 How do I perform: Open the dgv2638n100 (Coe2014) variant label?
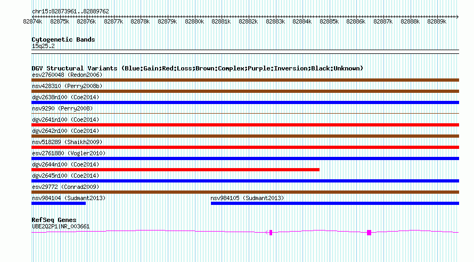66,97
